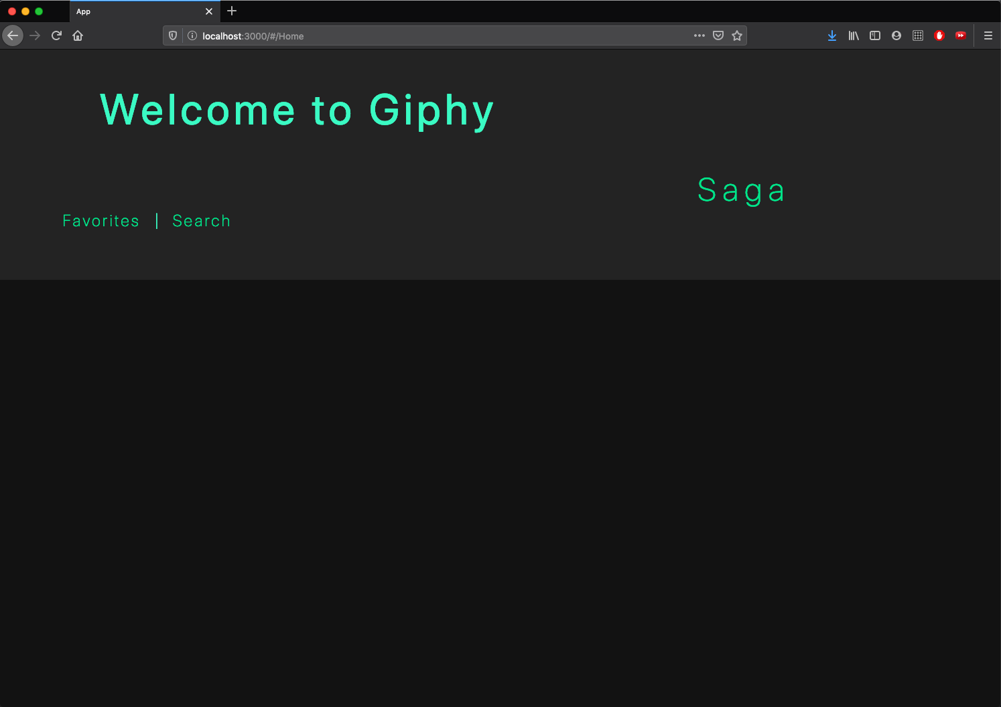Click the Welcome to Giphy heading

point(297,110)
